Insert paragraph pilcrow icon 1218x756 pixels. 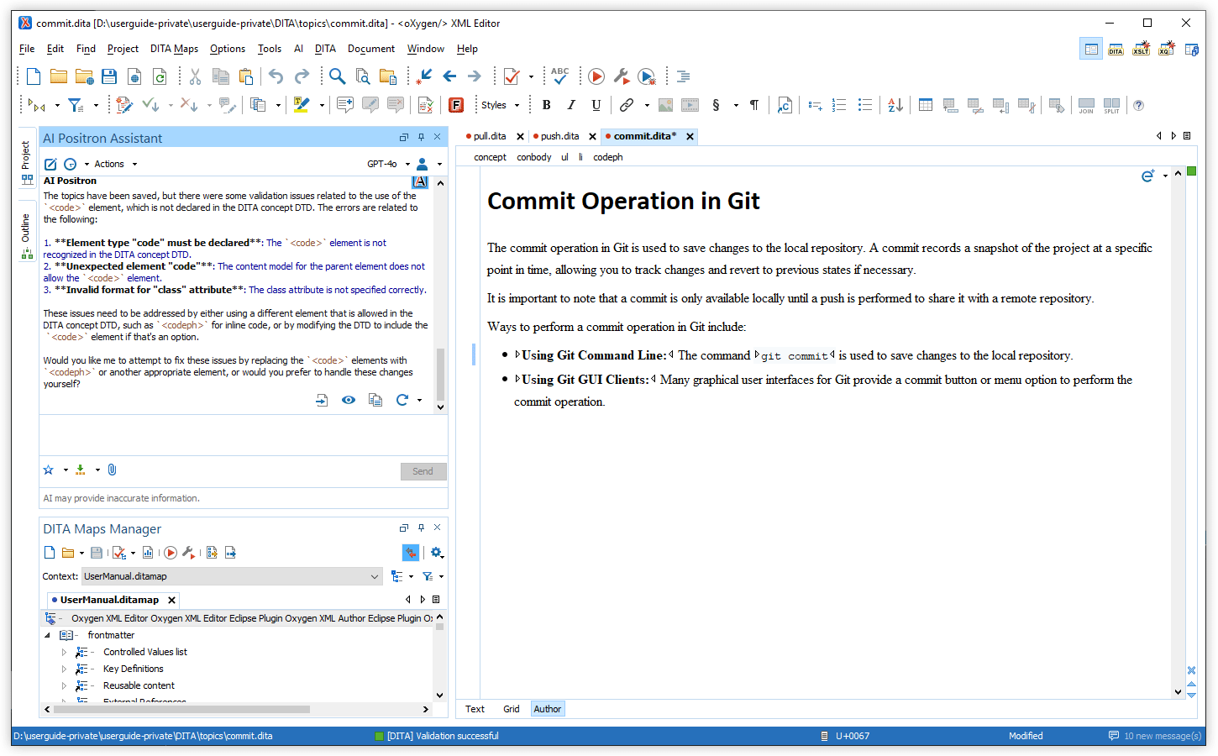tap(754, 105)
